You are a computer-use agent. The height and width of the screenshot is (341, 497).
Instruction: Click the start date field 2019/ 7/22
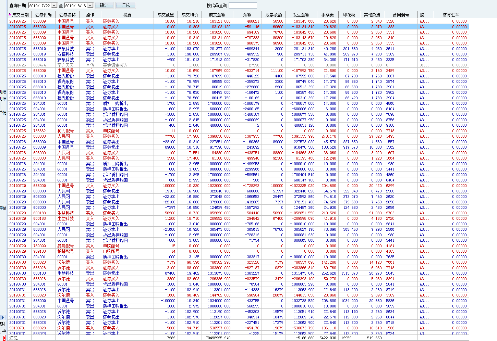[x=40, y=5]
